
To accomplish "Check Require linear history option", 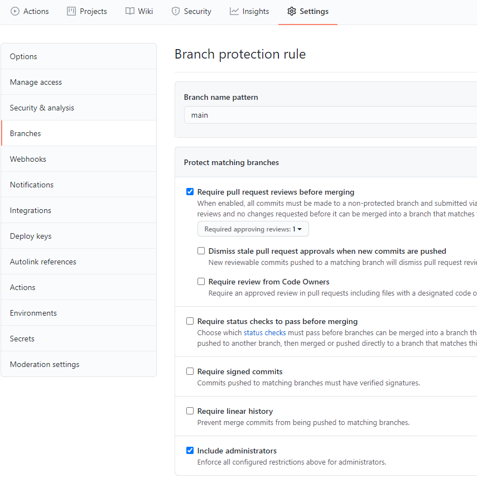I will tap(190, 410).
